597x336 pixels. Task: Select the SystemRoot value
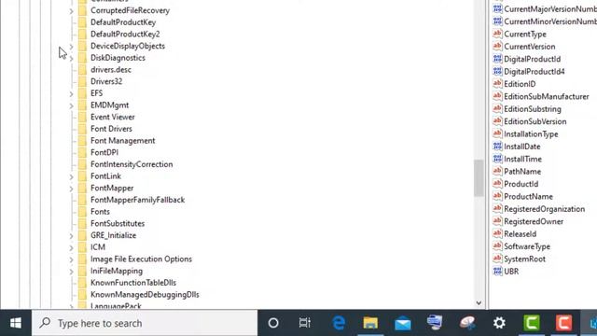pyautogui.click(x=524, y=259)
